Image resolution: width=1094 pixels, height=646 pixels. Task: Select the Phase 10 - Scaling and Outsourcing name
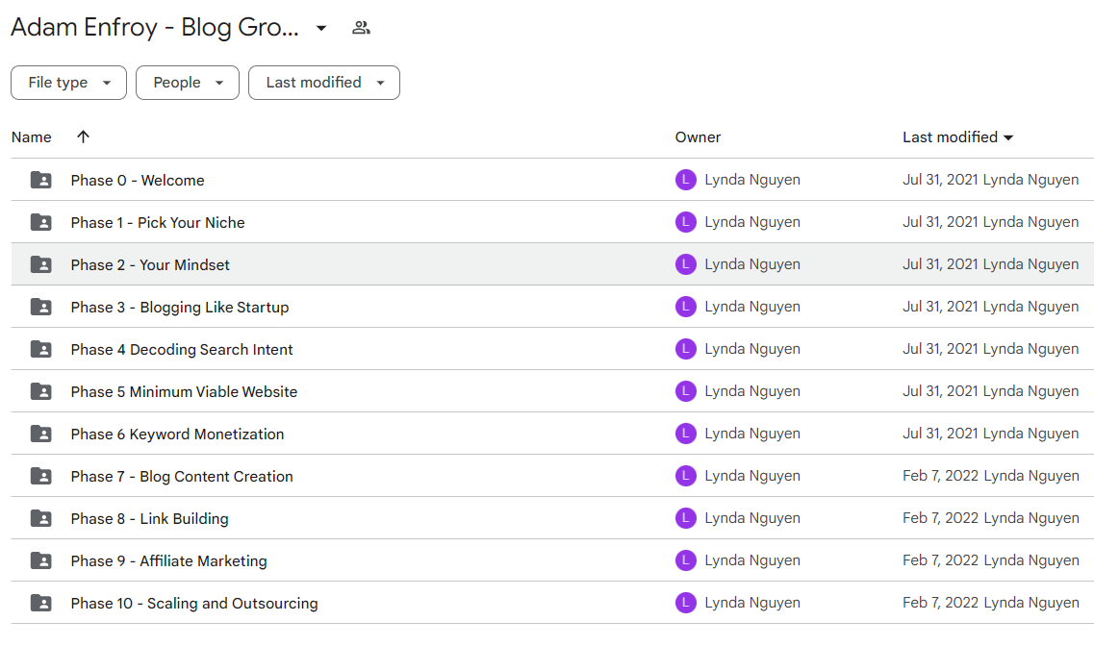pos(194,604)
